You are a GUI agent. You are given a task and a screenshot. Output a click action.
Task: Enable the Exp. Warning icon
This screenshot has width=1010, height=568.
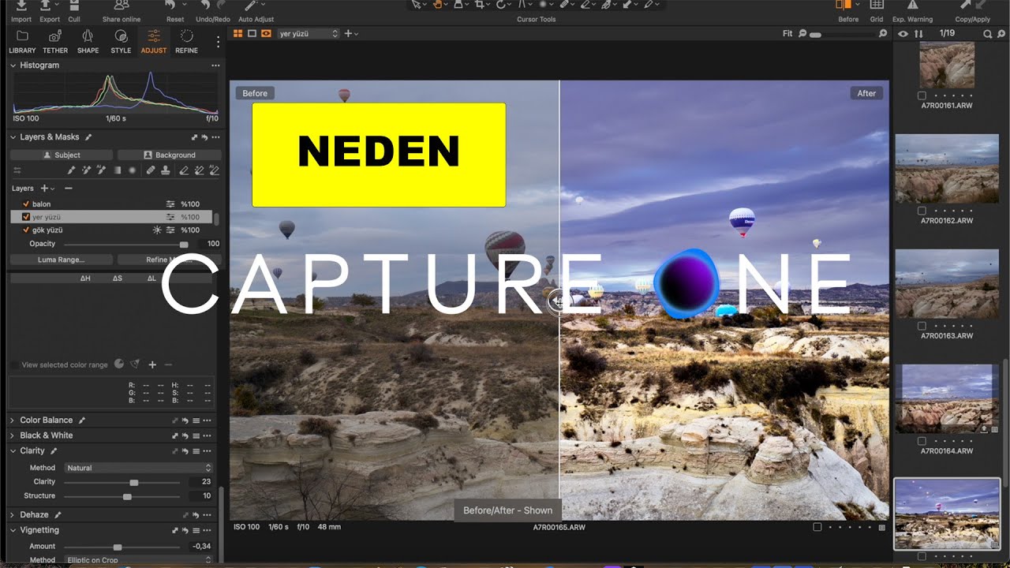[x=912, y=6]
